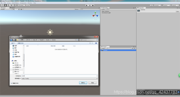Select the Rect tool in Unity toolbar
Screen dimensions: 180x97
click(x=15, y=5)
